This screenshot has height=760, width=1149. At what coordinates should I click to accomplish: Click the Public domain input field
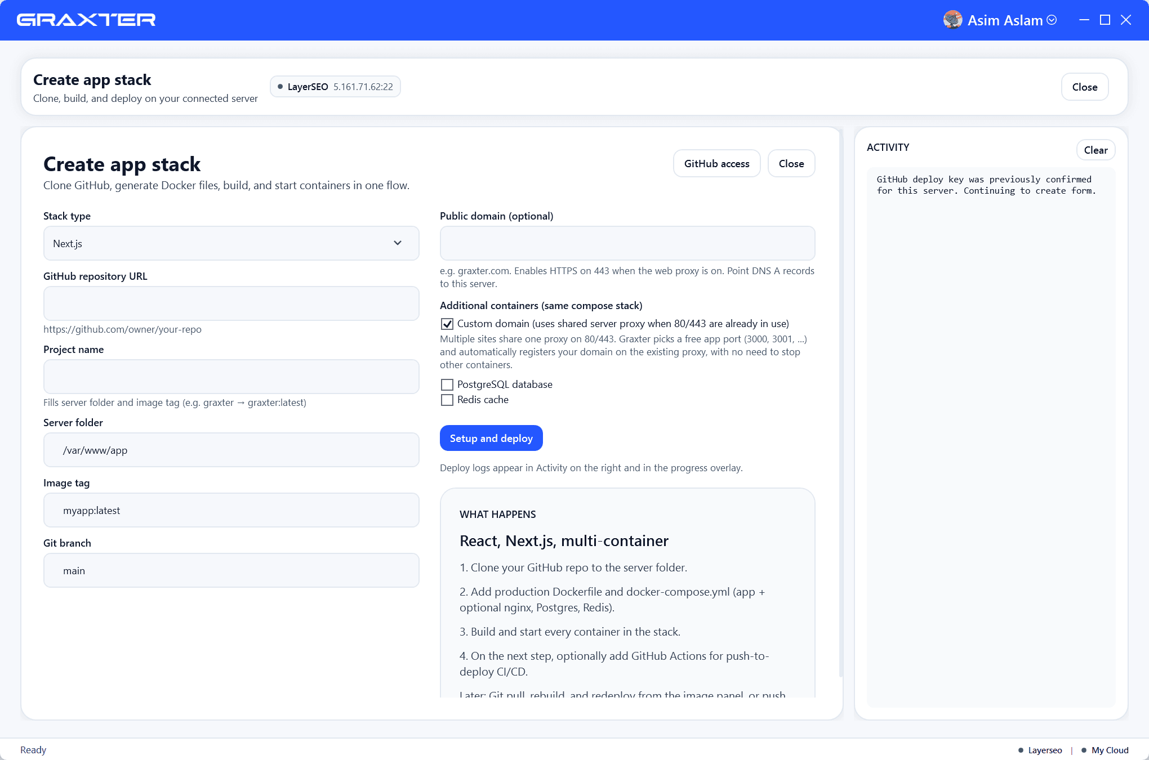(x=627, y=243)
